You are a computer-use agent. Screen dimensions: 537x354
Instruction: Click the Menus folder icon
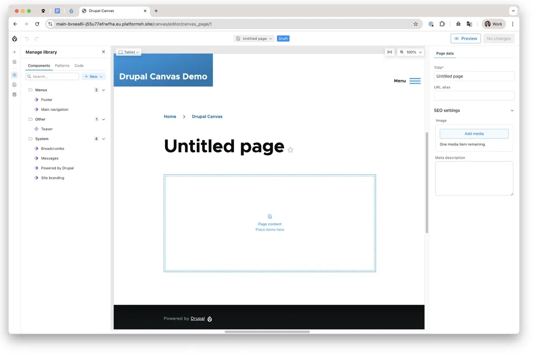[30, 90]
